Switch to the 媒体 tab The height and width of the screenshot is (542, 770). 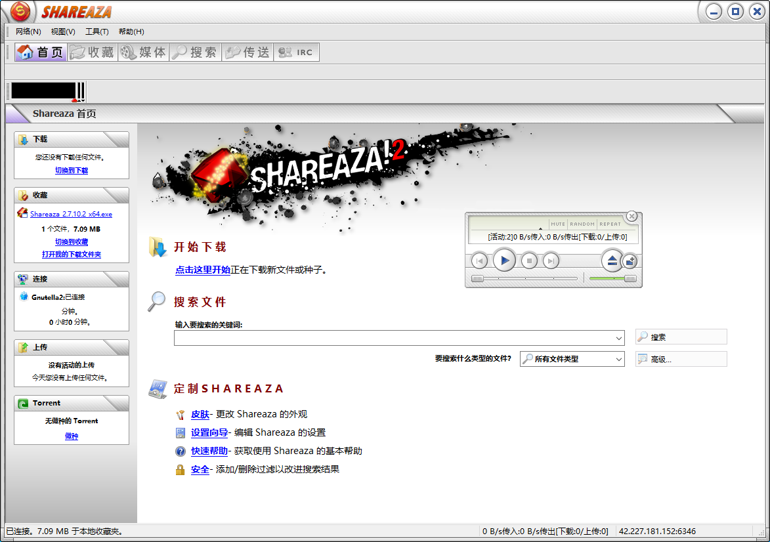[x=143, y=52]
